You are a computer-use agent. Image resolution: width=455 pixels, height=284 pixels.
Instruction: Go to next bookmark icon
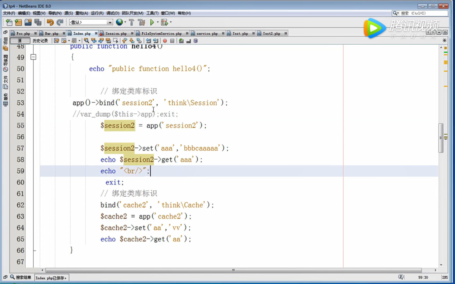pyautogui.click(x=132, y=41)
